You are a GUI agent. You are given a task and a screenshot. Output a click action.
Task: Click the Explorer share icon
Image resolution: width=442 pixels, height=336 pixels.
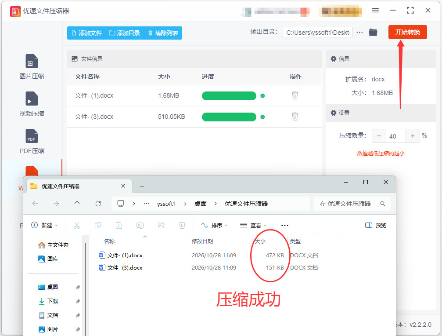(x=161, y=225)
